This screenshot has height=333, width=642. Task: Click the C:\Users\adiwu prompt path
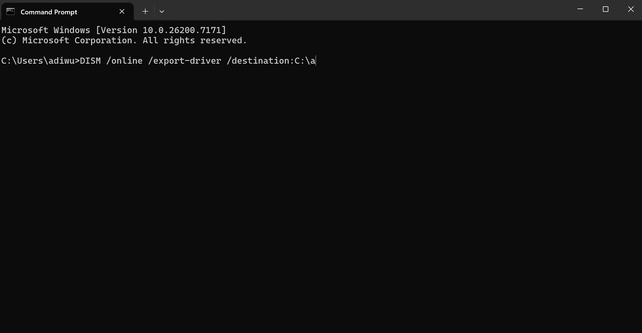(x=39, y=61)
